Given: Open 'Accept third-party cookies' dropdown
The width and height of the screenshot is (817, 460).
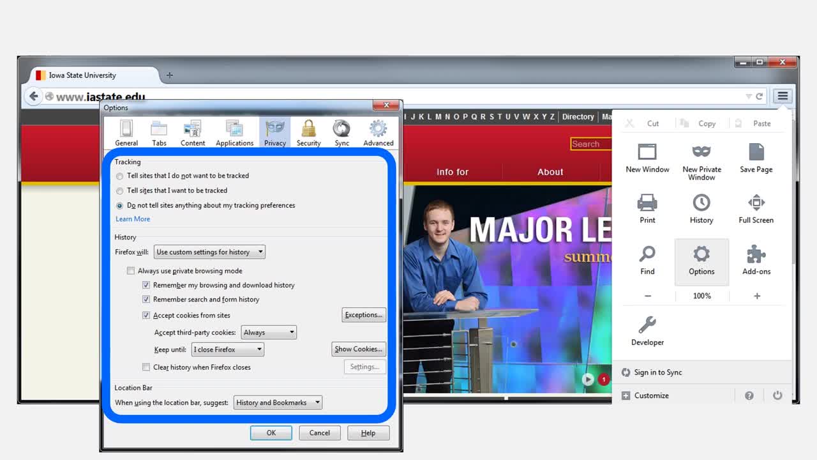Looking at the screenshot, I should (269, 332).
